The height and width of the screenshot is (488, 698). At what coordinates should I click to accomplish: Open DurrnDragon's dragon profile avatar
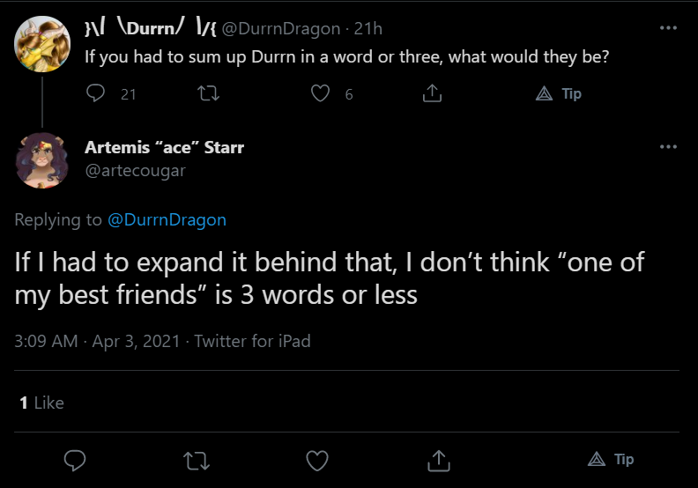pyautogui.click(x=42, y=44)
